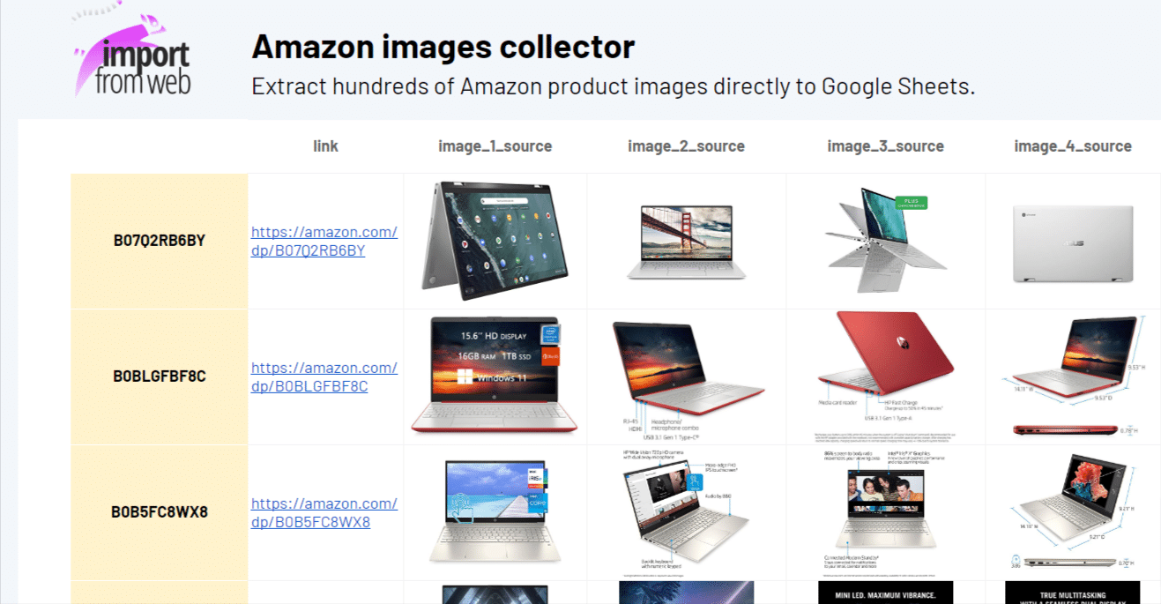Select the B07Q2RB6BY row header cell
1161x604 pixels.
[x=160, y=241]
